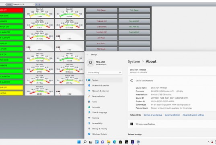Click the ACU AUTO button

tap(101, 43)
